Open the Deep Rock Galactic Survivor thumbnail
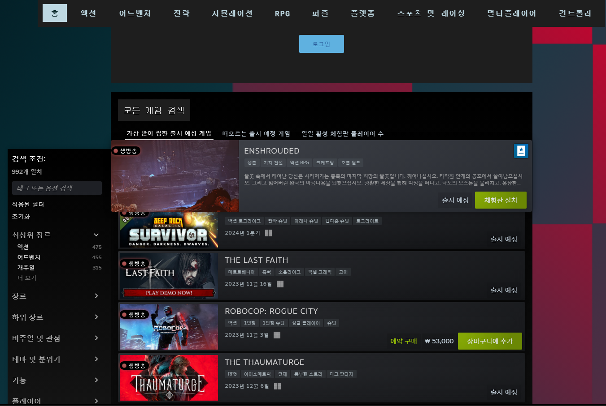606x406 pixels. pos(169,230)
